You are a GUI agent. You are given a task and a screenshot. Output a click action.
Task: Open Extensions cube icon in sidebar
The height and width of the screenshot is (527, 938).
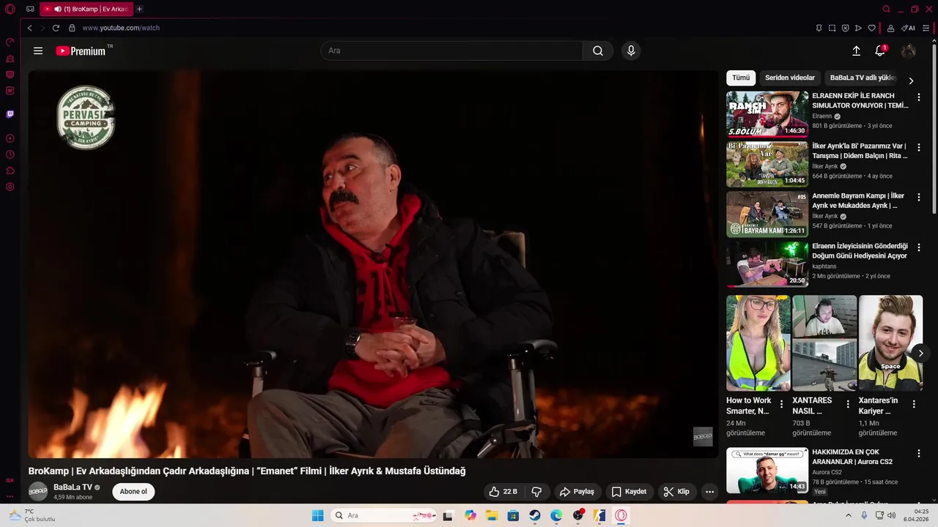point(10,171)
